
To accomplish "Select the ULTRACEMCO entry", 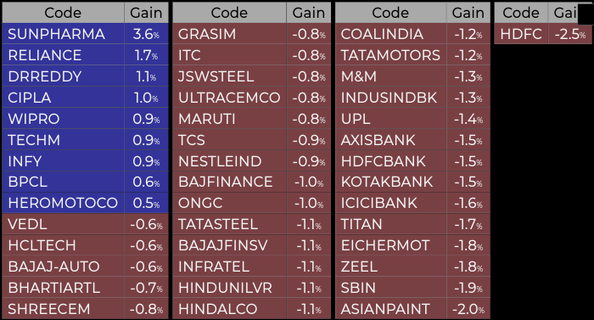I will 251,98.
